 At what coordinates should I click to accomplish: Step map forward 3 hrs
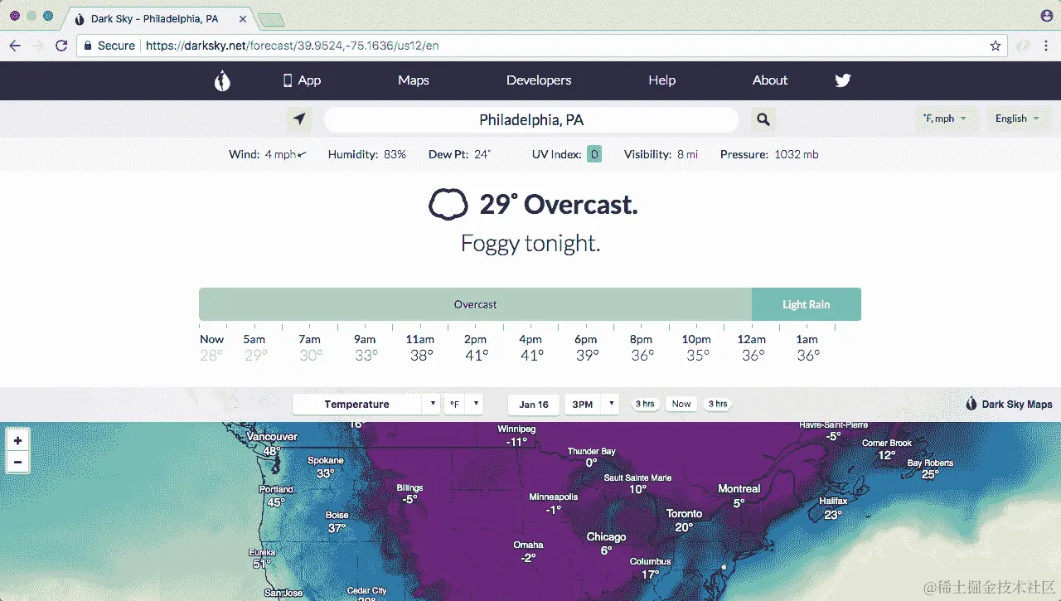click(717, 404)
